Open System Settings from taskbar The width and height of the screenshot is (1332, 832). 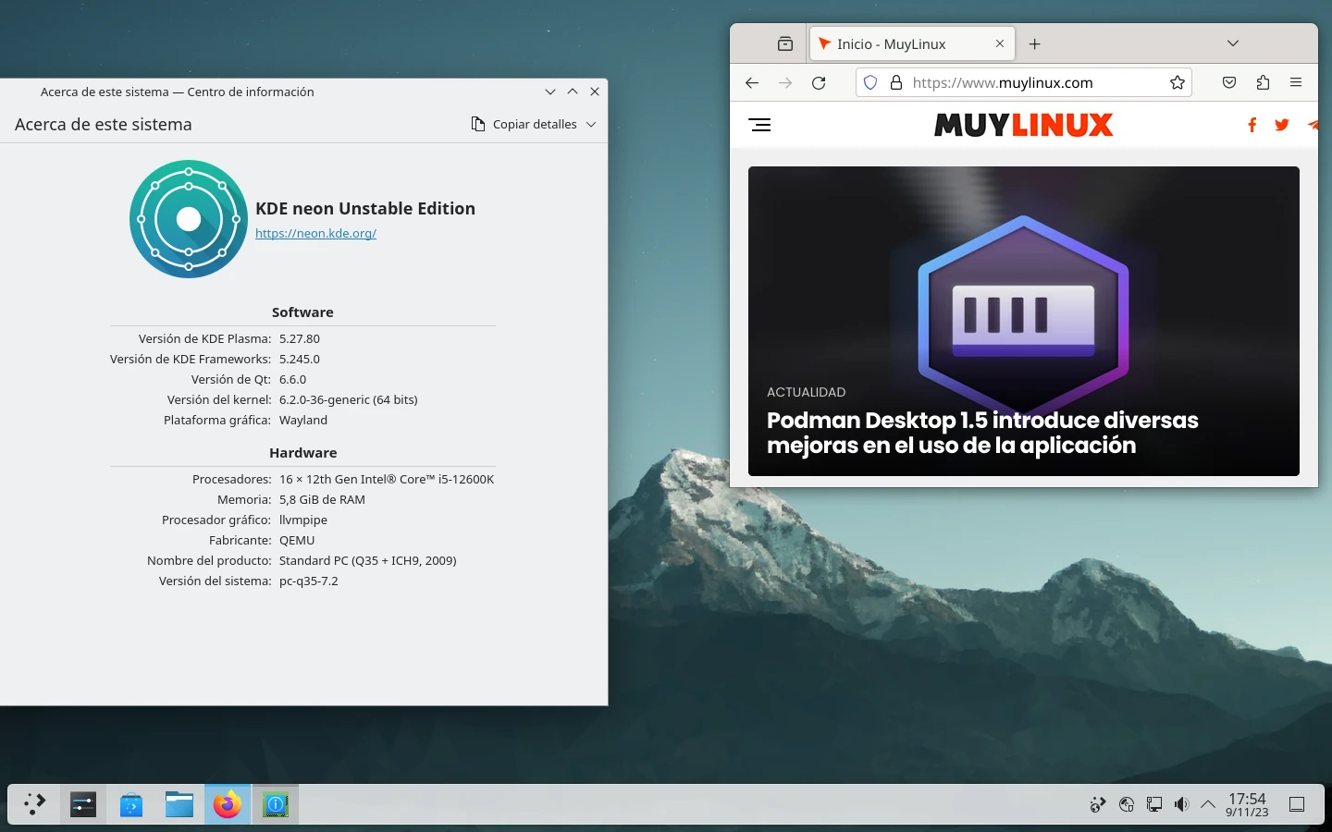tap(83, 804)
